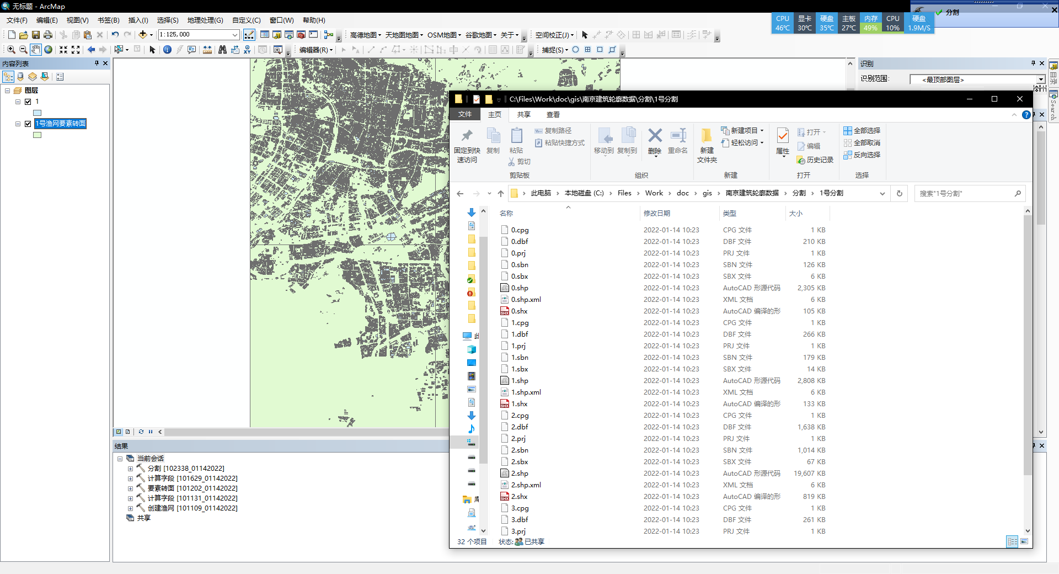Select the file 2.shp

pos(520,474)
